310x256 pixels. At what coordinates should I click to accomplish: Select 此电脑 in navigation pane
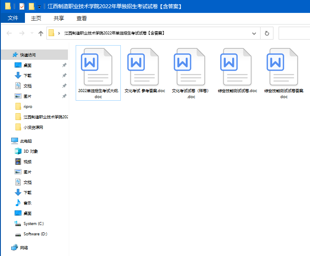coord(26,141)
